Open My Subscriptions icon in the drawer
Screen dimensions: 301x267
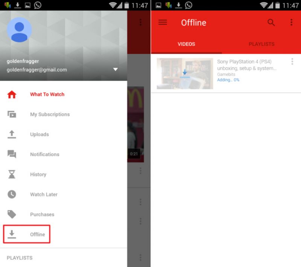pyautogui.click(x=12, y=115)
